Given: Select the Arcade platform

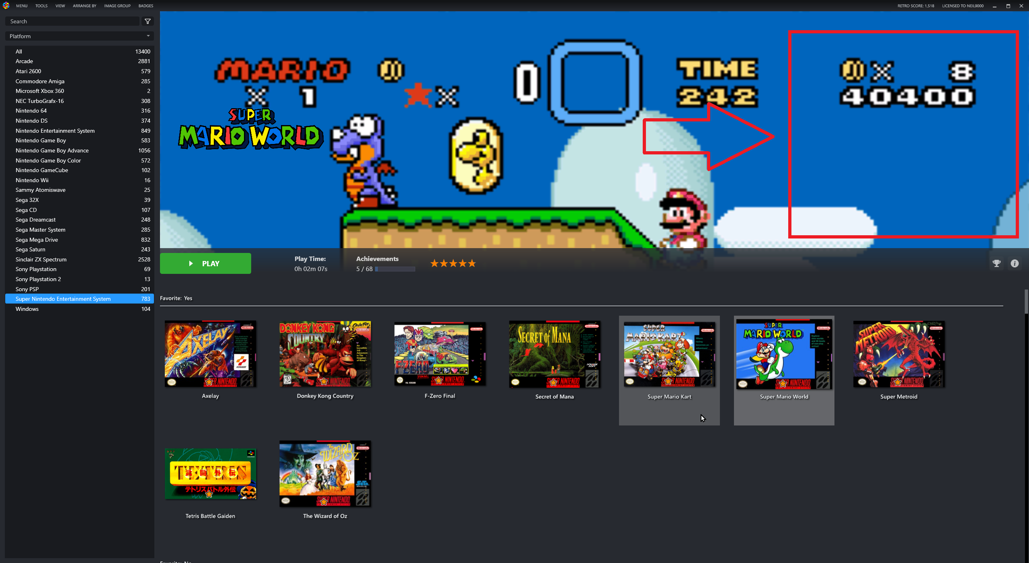Looking at the screenshot, I should 80,61.
